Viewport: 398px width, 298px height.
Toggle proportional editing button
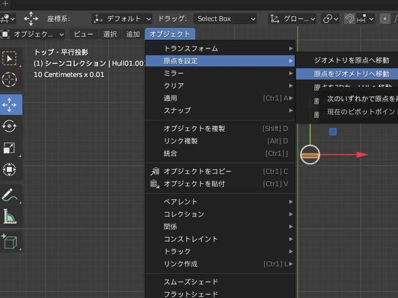pyautogui.click(x=385, y=19)
